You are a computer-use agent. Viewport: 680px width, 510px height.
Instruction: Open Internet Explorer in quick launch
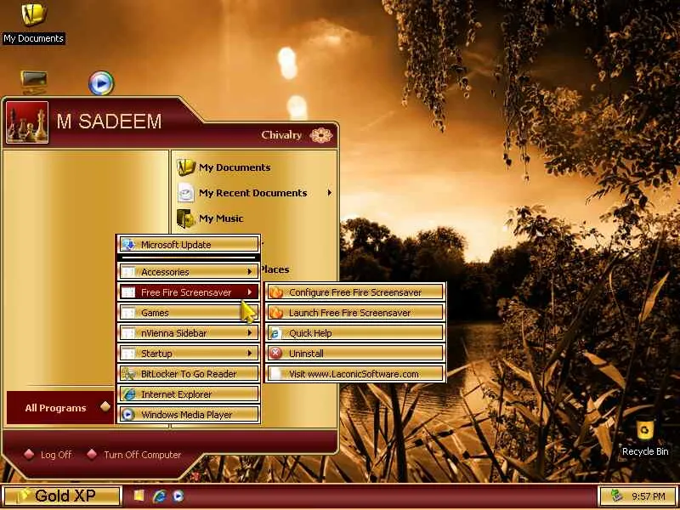[160, 496]
